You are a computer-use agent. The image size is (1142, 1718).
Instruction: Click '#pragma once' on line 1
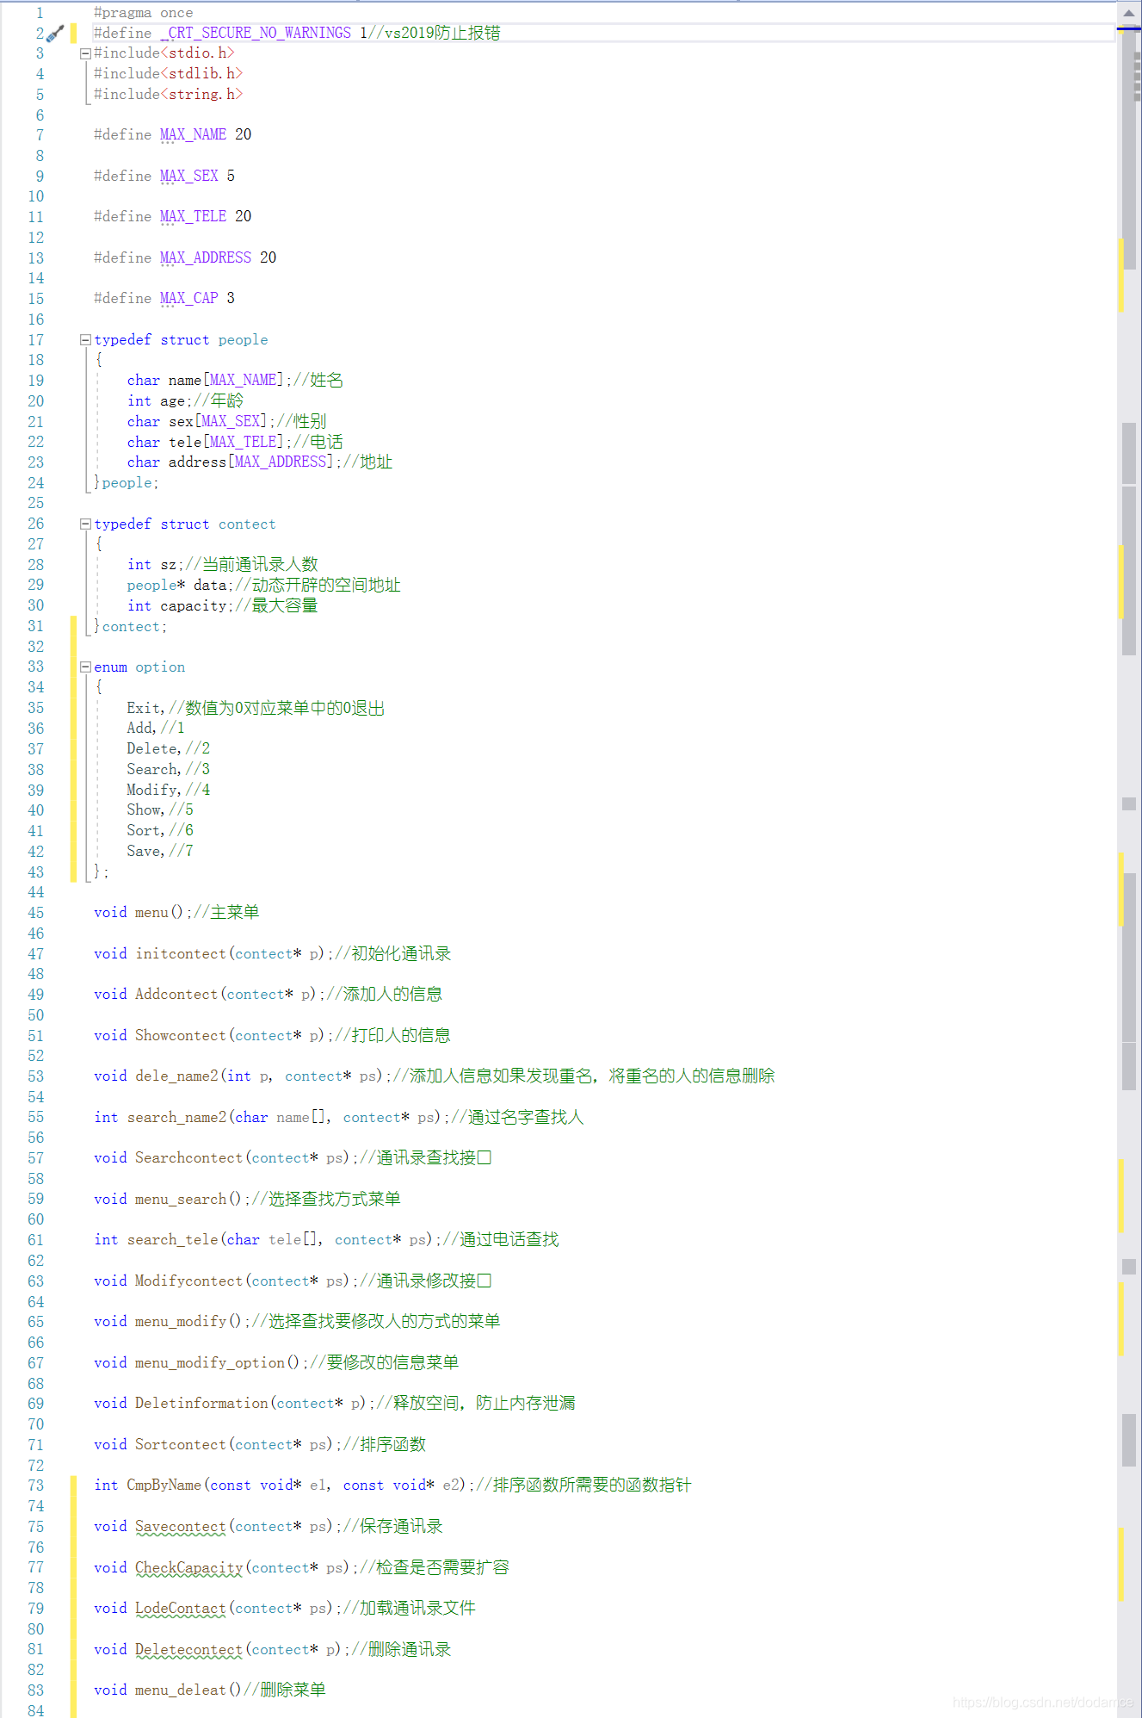point(144,13)
